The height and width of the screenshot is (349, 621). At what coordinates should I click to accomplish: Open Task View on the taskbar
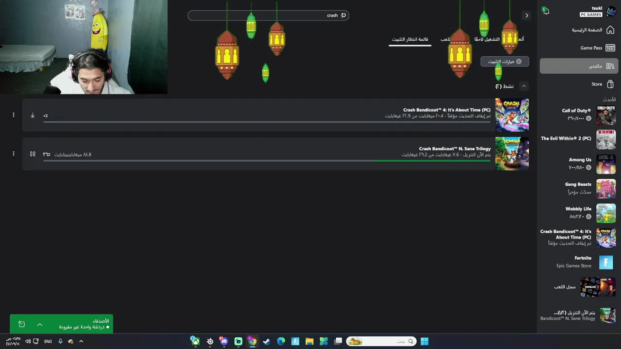point(338,341)
